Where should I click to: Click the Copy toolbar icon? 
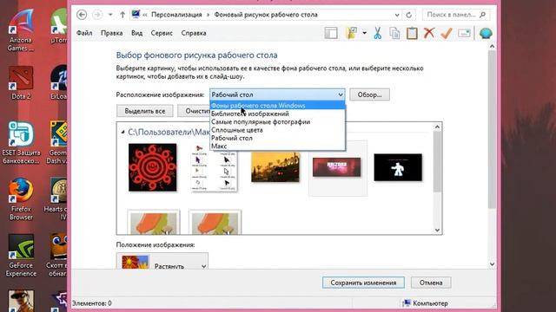click(394, 33)
